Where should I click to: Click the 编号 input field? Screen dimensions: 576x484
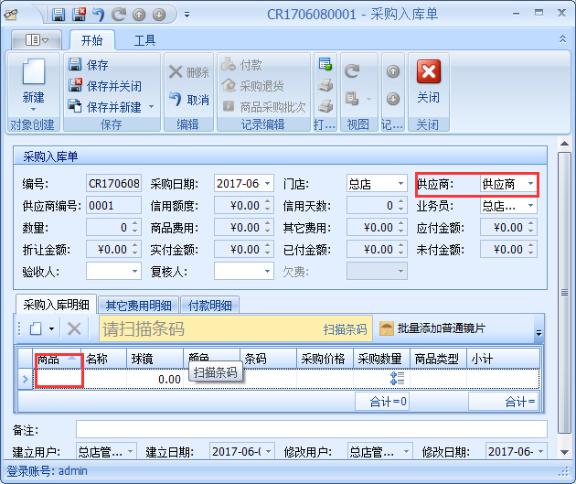click(114, 183)
